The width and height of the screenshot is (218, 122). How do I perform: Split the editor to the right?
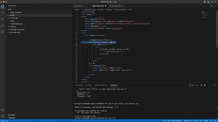pyautogui.click(x=212, y=6)
